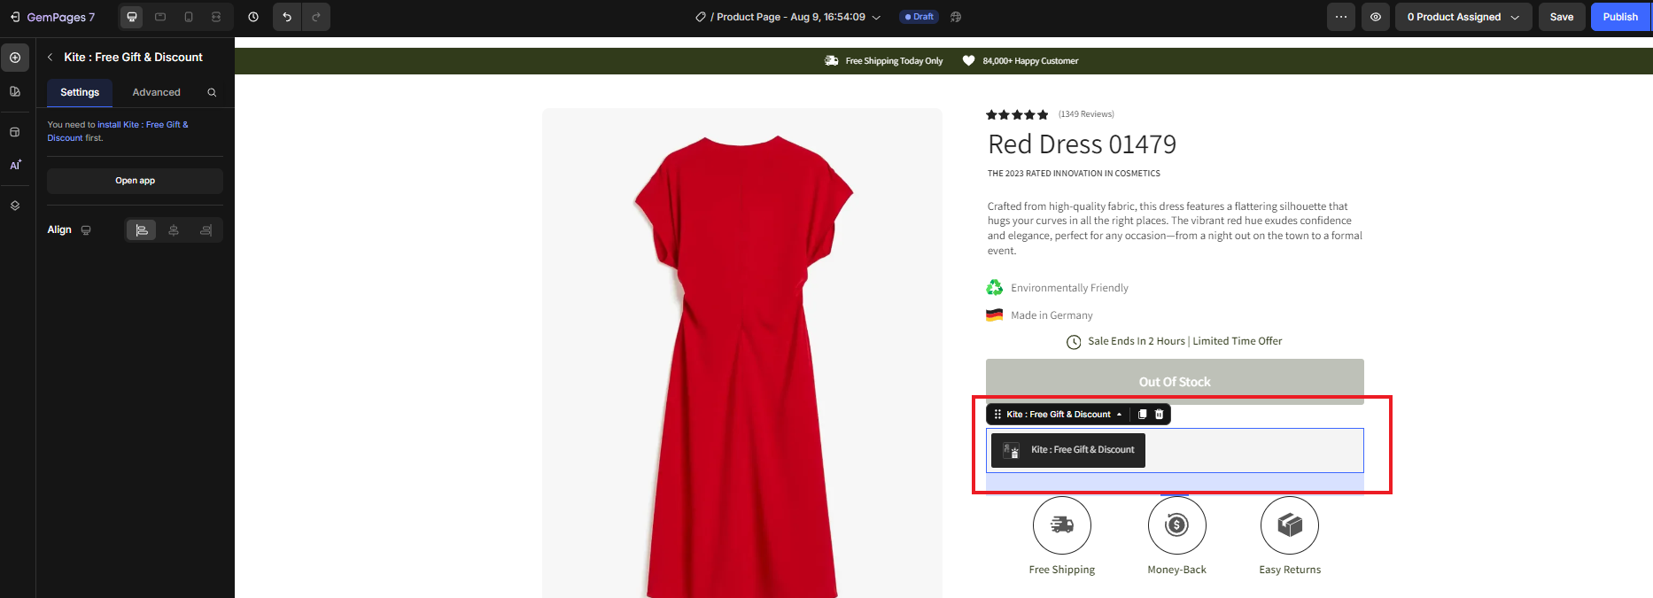1653x598 pixels.
Task: Expand Kite element parent selector arrow
Action: click(x=1119, y=415)
